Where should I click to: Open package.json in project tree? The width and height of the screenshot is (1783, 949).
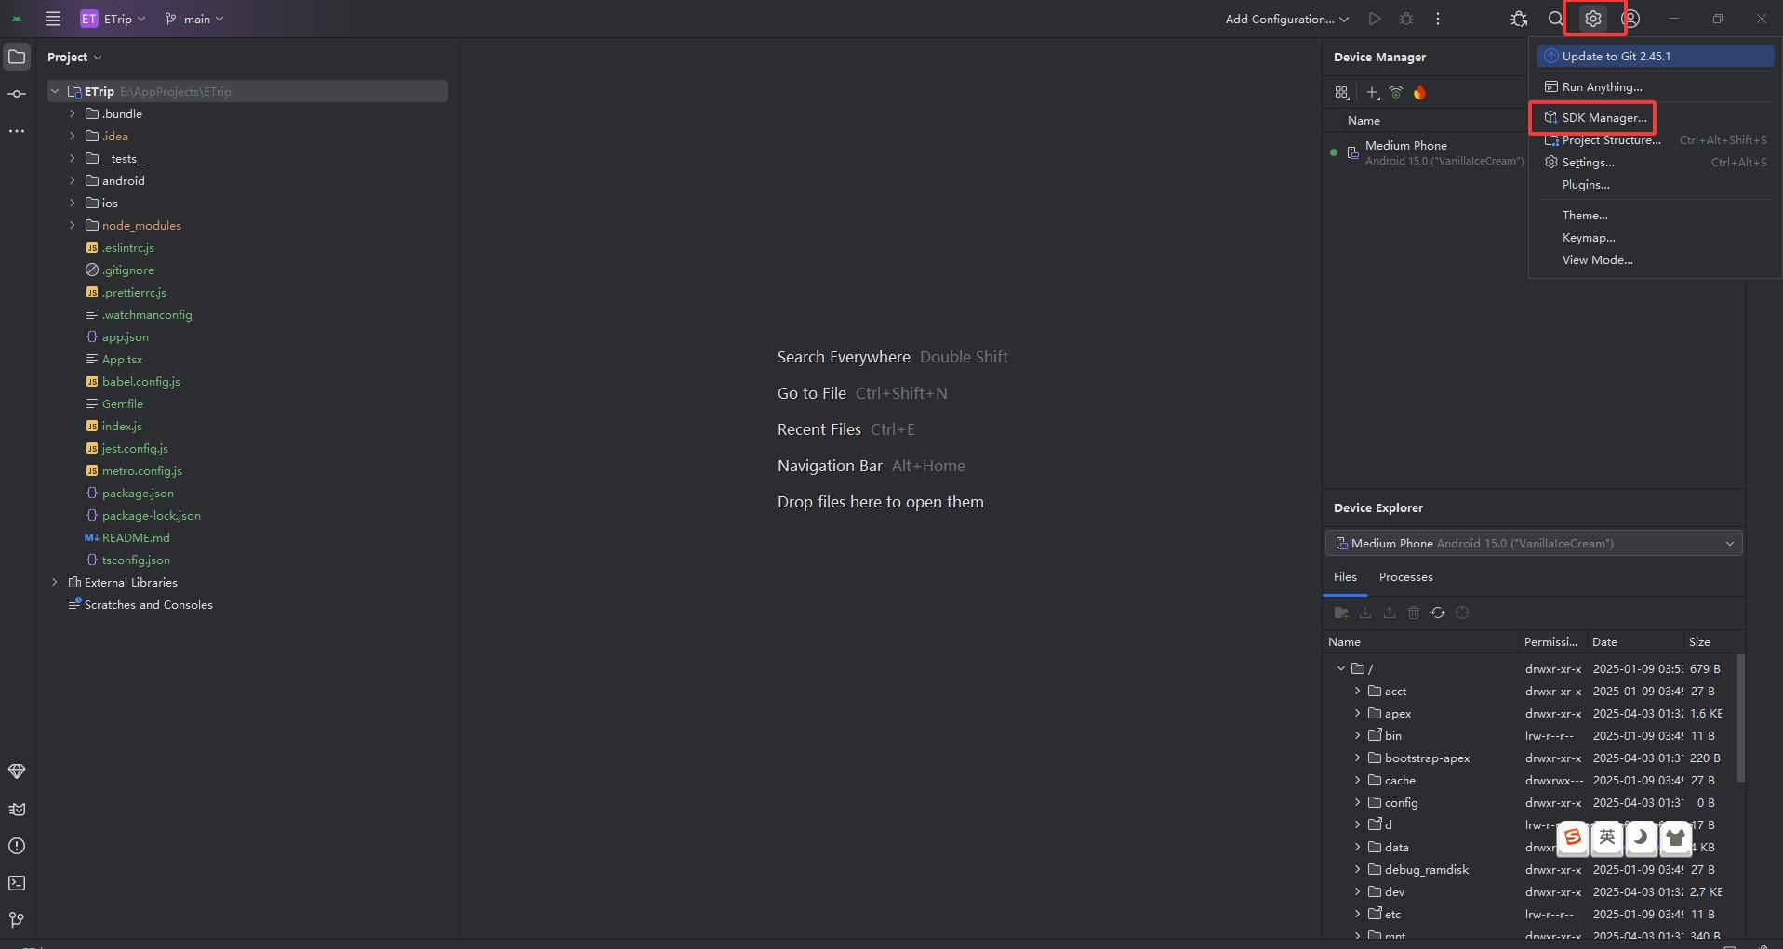(138, 493)
